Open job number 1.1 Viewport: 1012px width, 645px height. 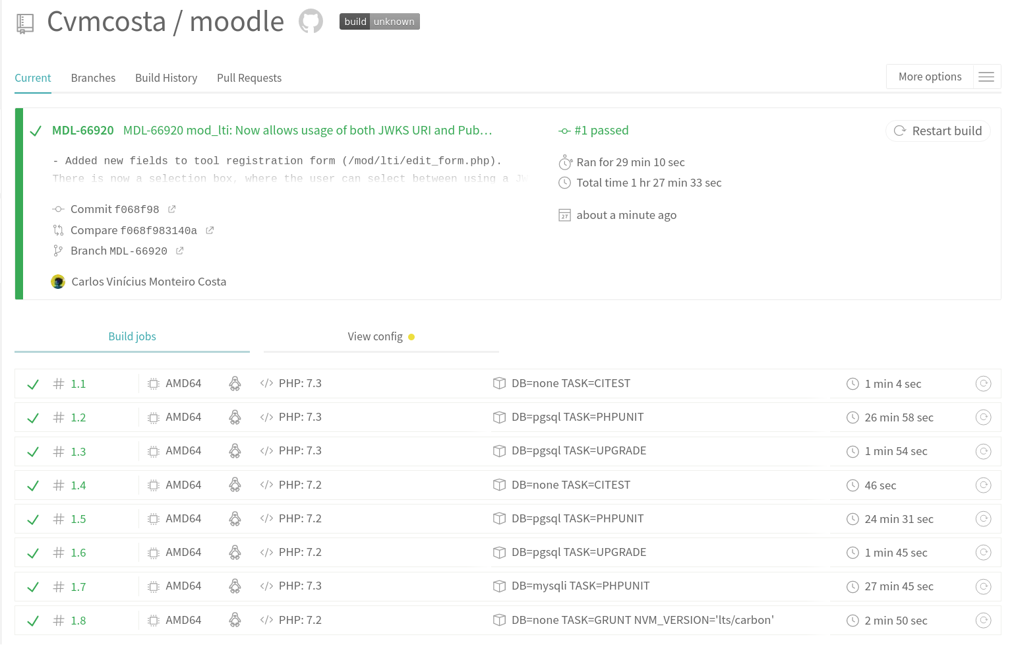[x=78, y=384]
